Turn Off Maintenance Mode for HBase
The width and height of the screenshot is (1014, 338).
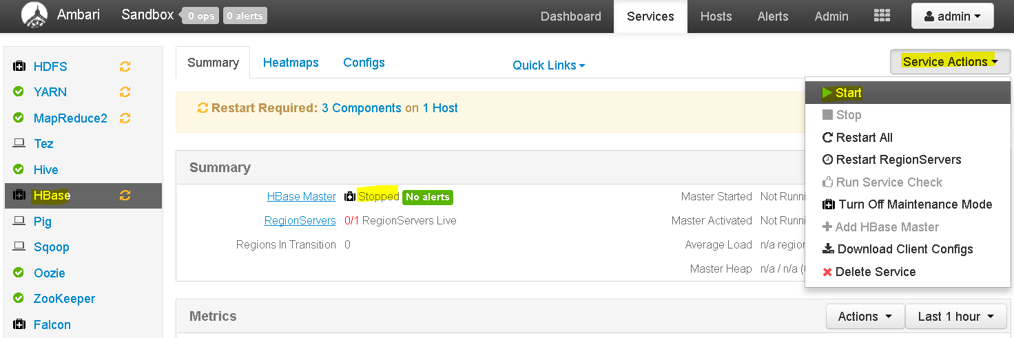[907, 204]
